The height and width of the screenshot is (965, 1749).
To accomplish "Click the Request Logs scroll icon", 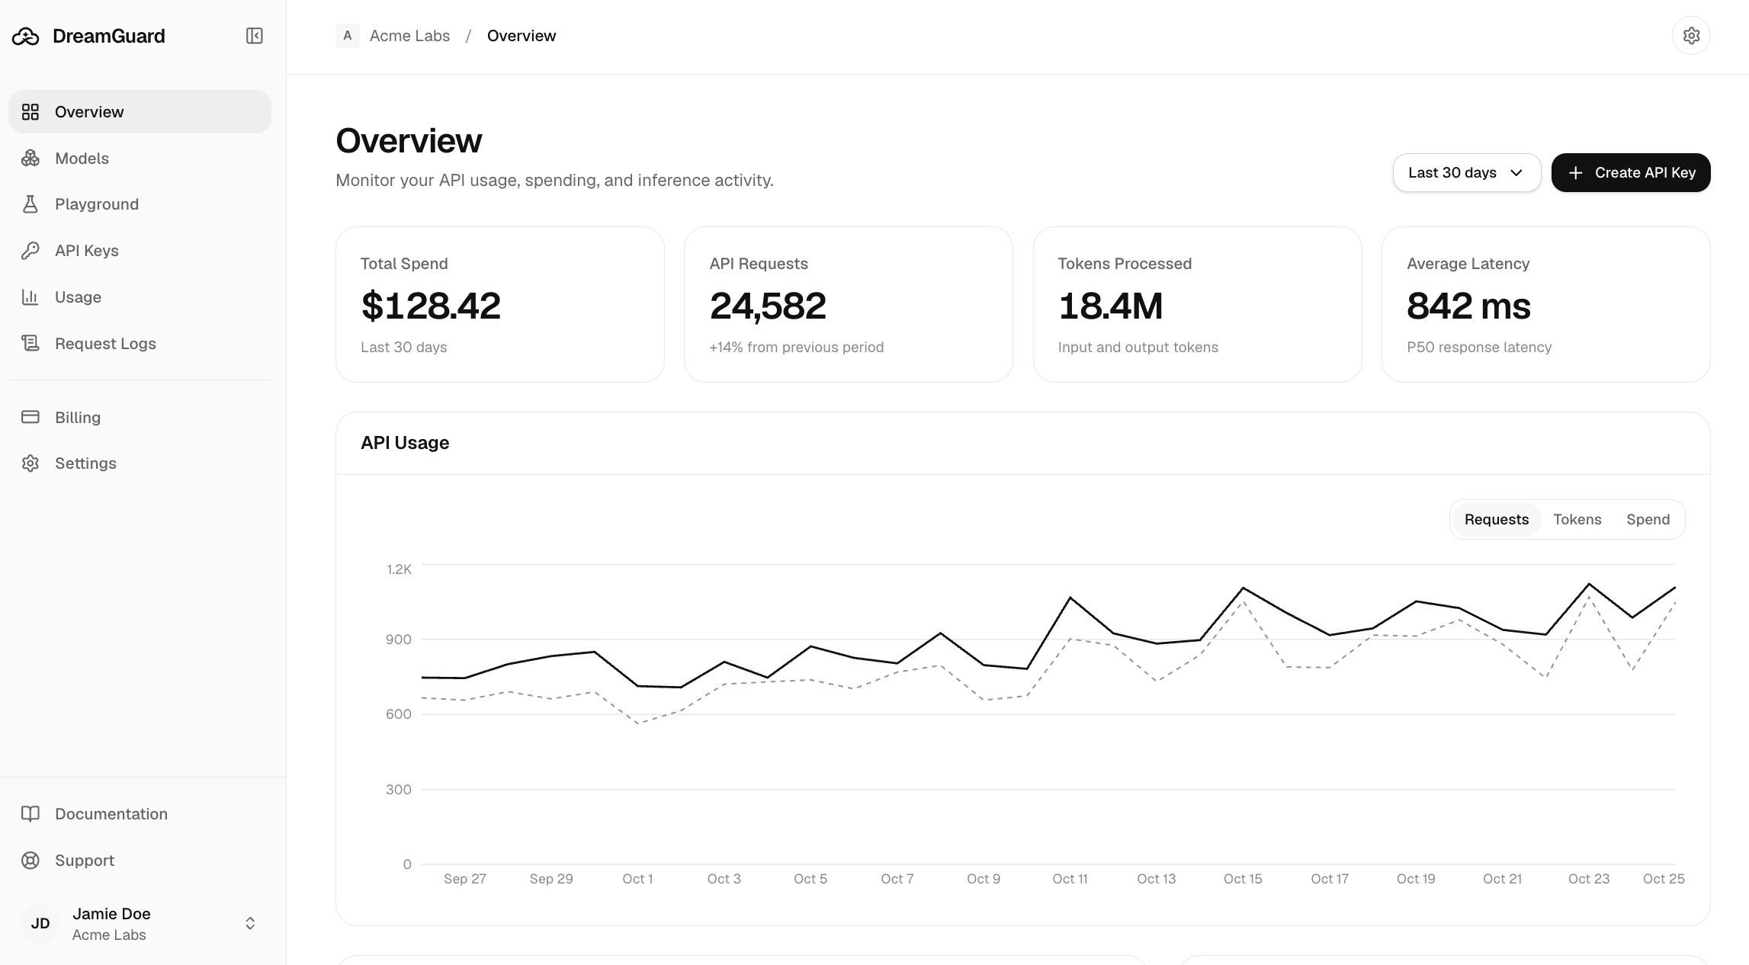I will [x=30, y=344].
